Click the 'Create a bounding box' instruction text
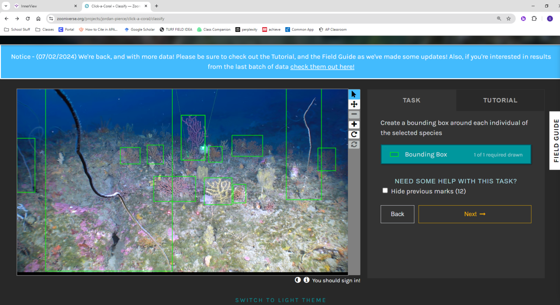The height and width of the screenshot is (305, 560). click(x=454, y=128)
